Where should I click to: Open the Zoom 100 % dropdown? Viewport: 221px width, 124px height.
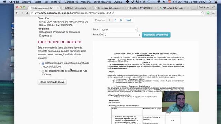pyautogui.click(x=119, y=30)
